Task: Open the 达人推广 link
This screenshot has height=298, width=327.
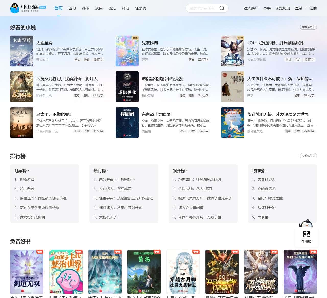Action: pyautogui.click(x=251, y=8)
